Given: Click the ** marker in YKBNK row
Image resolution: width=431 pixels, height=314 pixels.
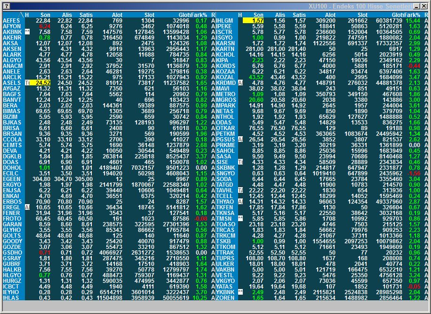Looking at the screenshot, I should coord(240,292).
